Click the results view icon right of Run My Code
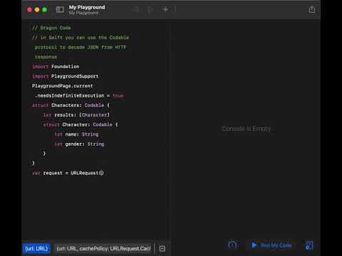342x256 pixels. tap(309, 245)
